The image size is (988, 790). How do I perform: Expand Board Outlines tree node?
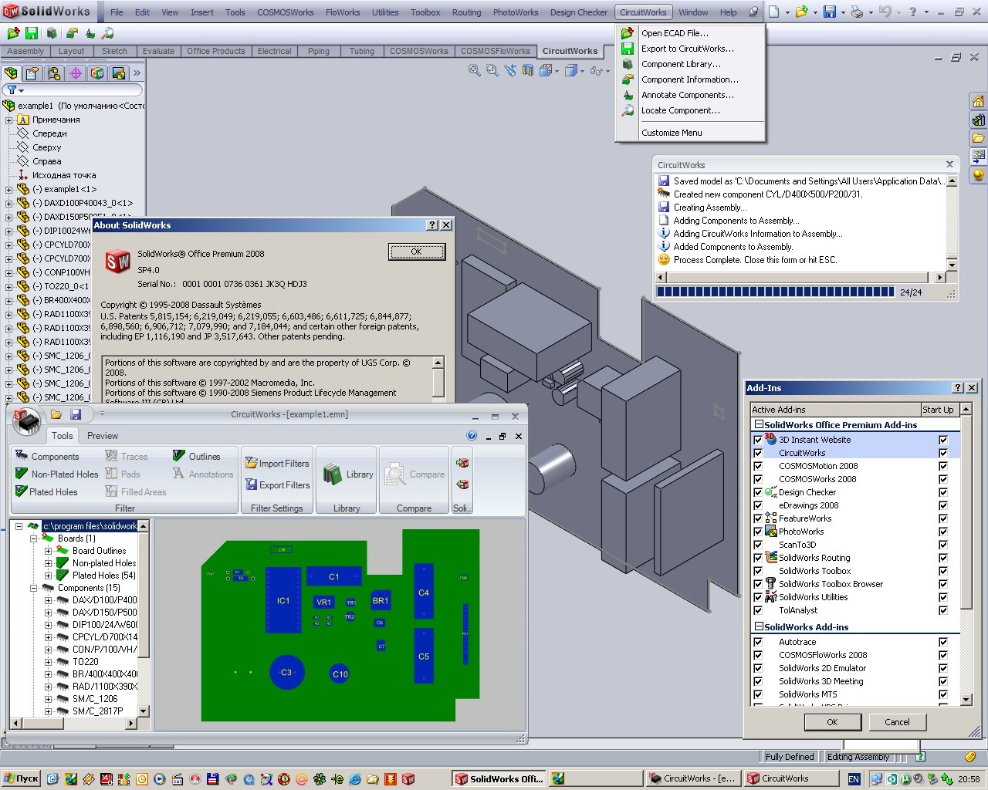click(48, 551)
